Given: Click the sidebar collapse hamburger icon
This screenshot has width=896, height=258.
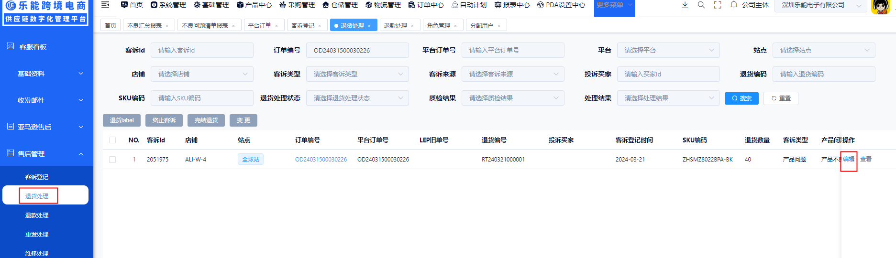Looking at the screenshot, I should (x=105, y=5).
